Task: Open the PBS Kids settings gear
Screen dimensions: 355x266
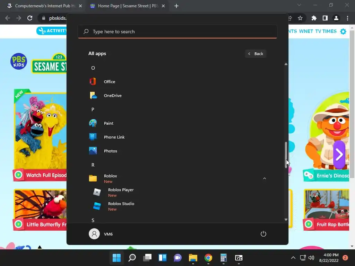Action: tap(343, 31)
